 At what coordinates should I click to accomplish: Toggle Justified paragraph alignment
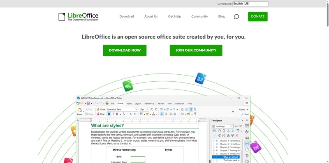click(175, 114)
